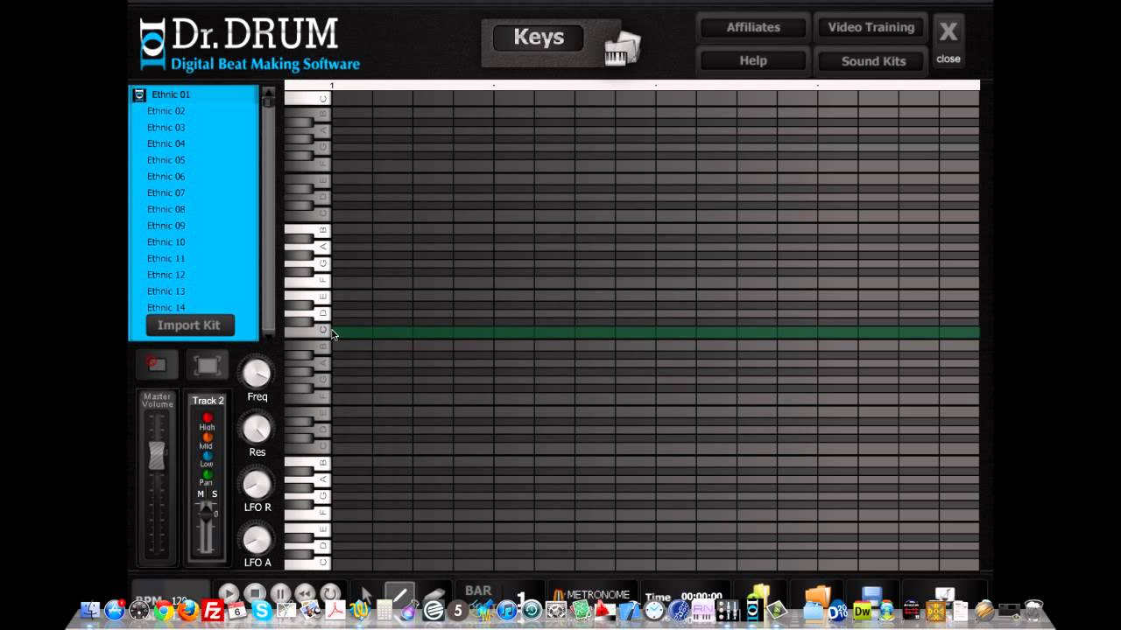Open the Affiliates page
This screenshot has width=1121, height=630.
[753, 27]
